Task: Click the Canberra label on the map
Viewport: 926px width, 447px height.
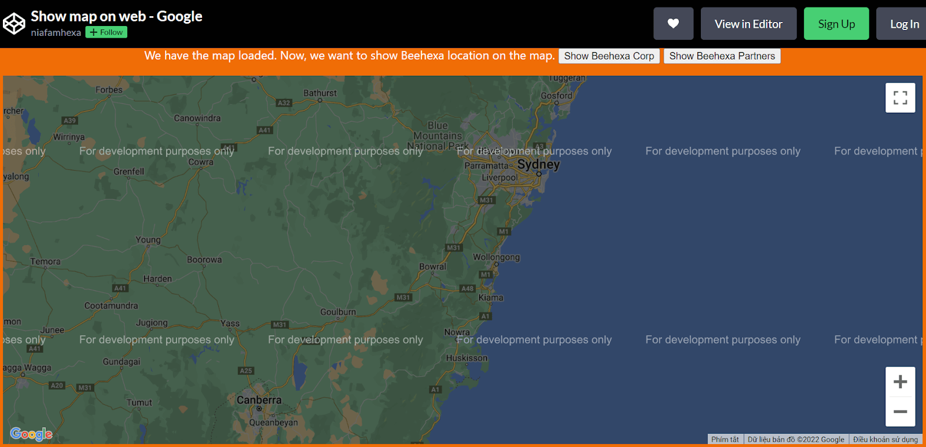Action: 259,400
